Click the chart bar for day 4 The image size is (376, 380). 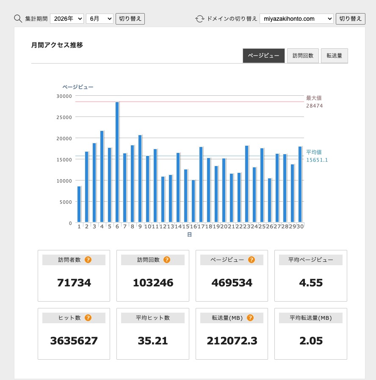tap(102, 176)
